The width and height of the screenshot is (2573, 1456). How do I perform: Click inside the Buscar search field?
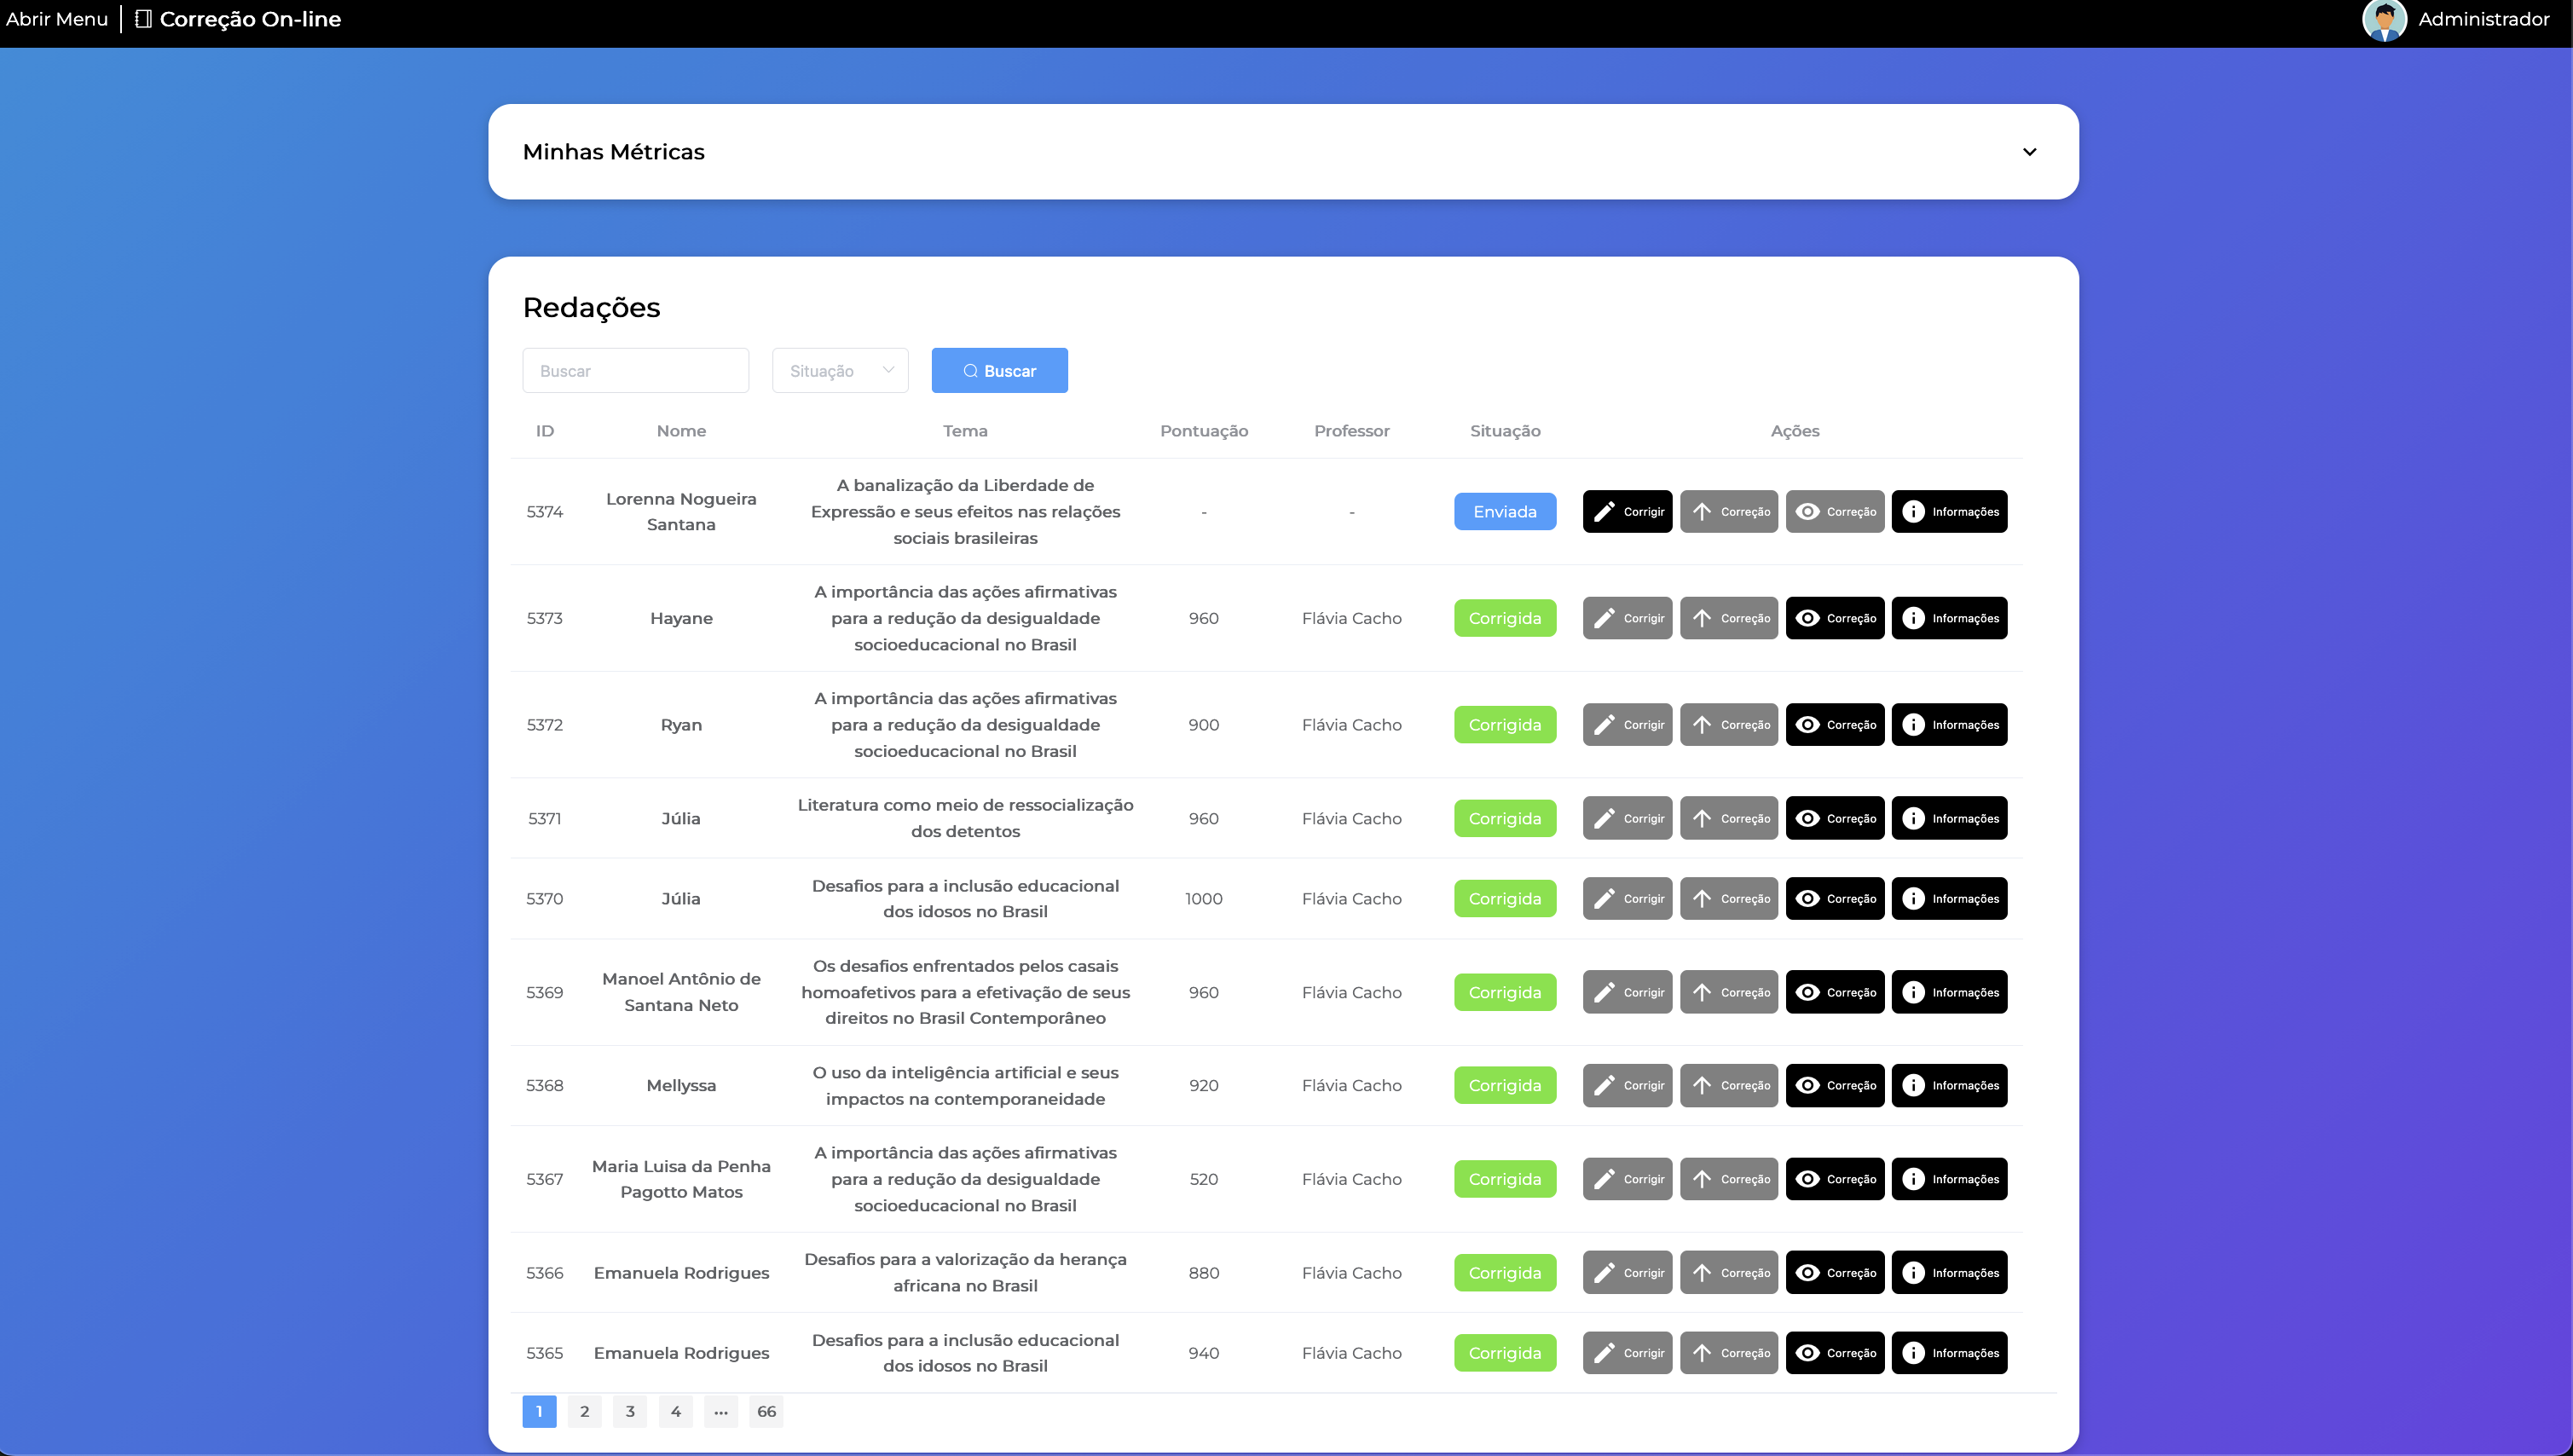635,370
